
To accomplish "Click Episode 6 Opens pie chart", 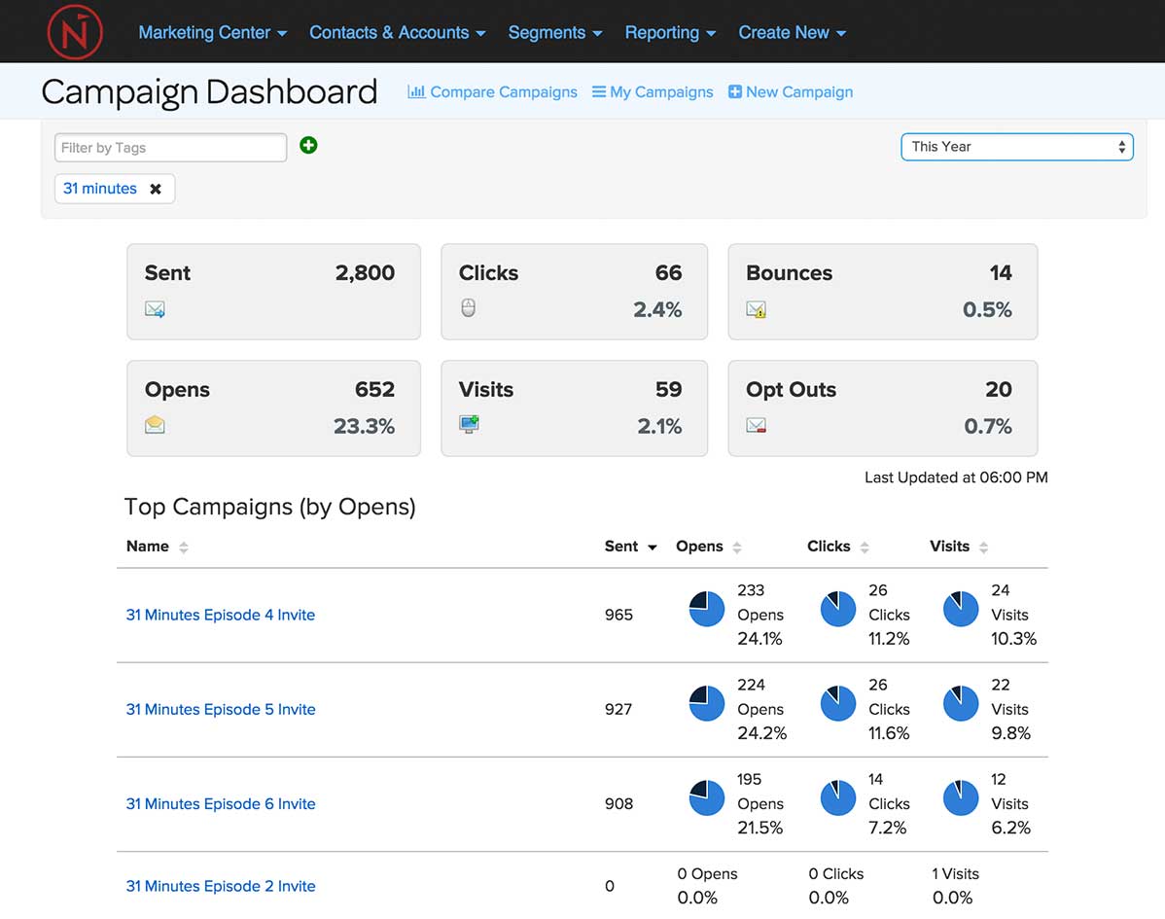I will [x=707, y=797].
